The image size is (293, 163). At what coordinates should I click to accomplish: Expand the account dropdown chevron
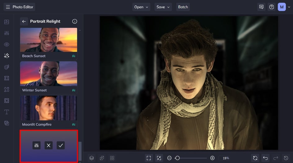tap(289, 7)
